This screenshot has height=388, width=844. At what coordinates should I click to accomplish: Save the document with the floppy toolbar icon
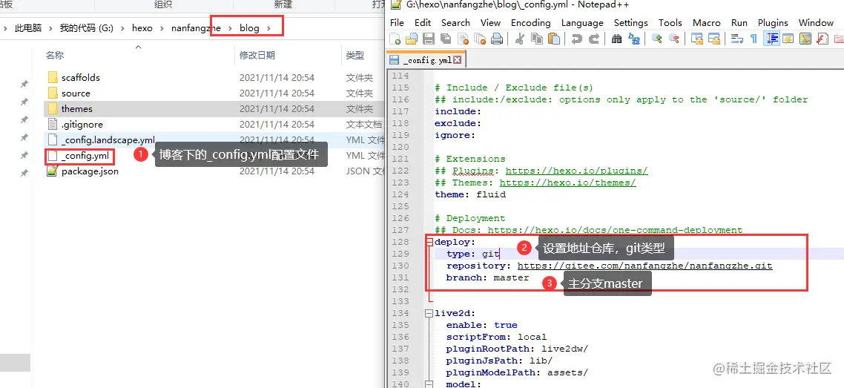[x=429, y=39]
